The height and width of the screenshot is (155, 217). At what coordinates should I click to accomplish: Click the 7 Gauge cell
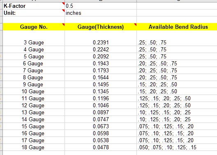point(34,70)
